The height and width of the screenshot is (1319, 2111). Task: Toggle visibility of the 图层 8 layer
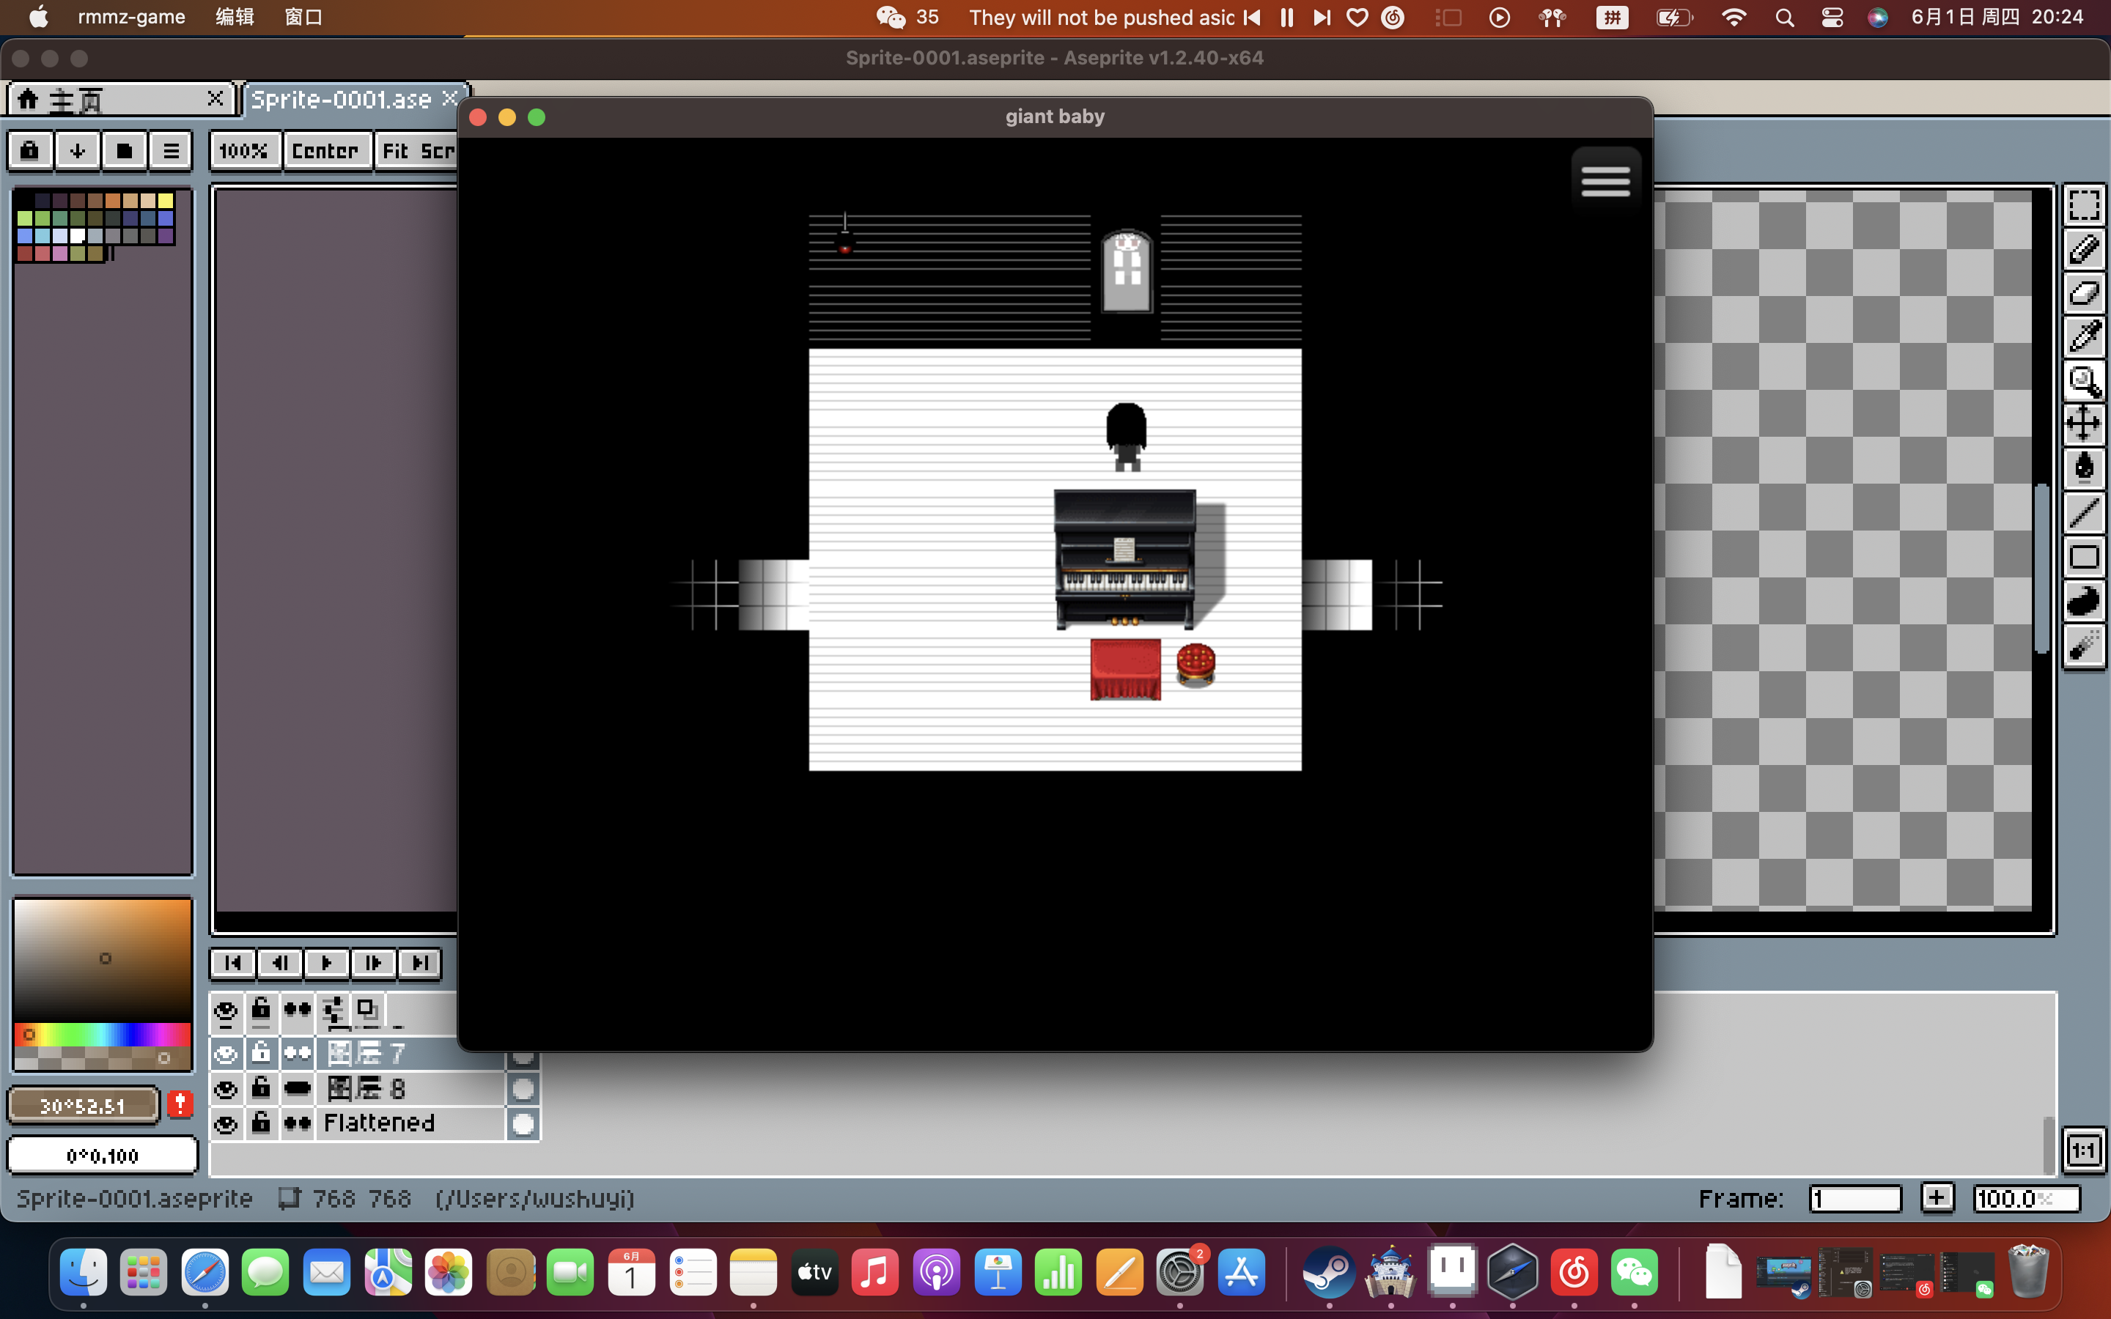point(226,1088)
